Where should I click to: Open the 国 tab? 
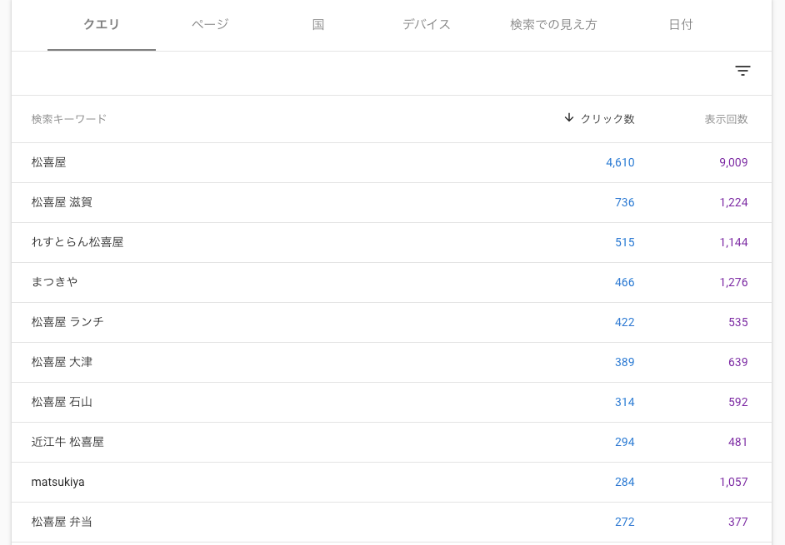318,25
